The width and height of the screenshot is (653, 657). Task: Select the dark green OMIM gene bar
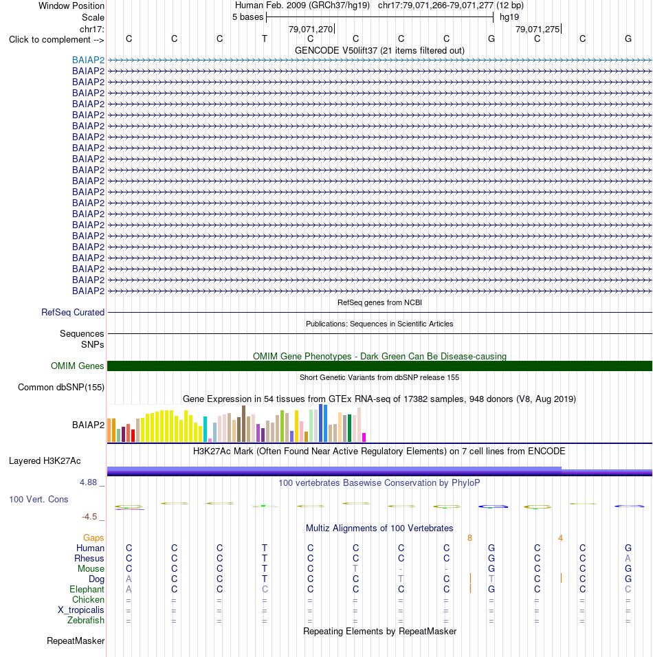379,366
